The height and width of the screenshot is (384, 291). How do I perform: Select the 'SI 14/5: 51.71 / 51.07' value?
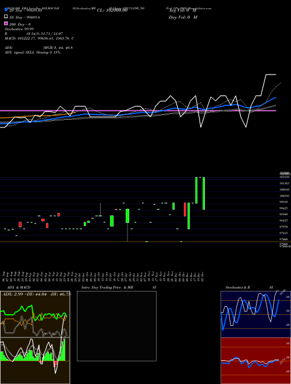point(45,34)
